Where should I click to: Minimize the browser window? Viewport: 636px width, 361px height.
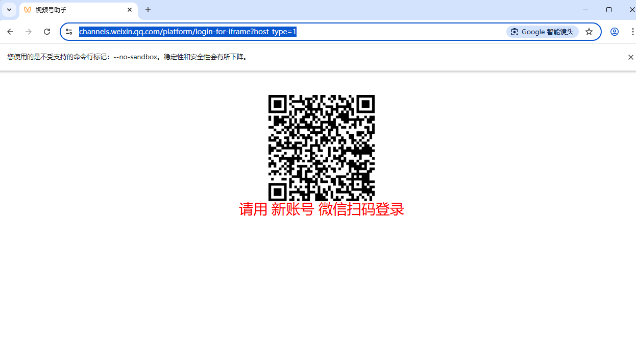click(x=585, y=10)
